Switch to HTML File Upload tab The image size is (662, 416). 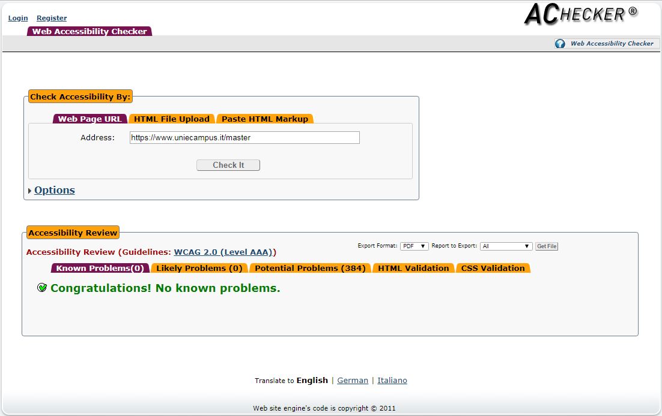[172, 119]
